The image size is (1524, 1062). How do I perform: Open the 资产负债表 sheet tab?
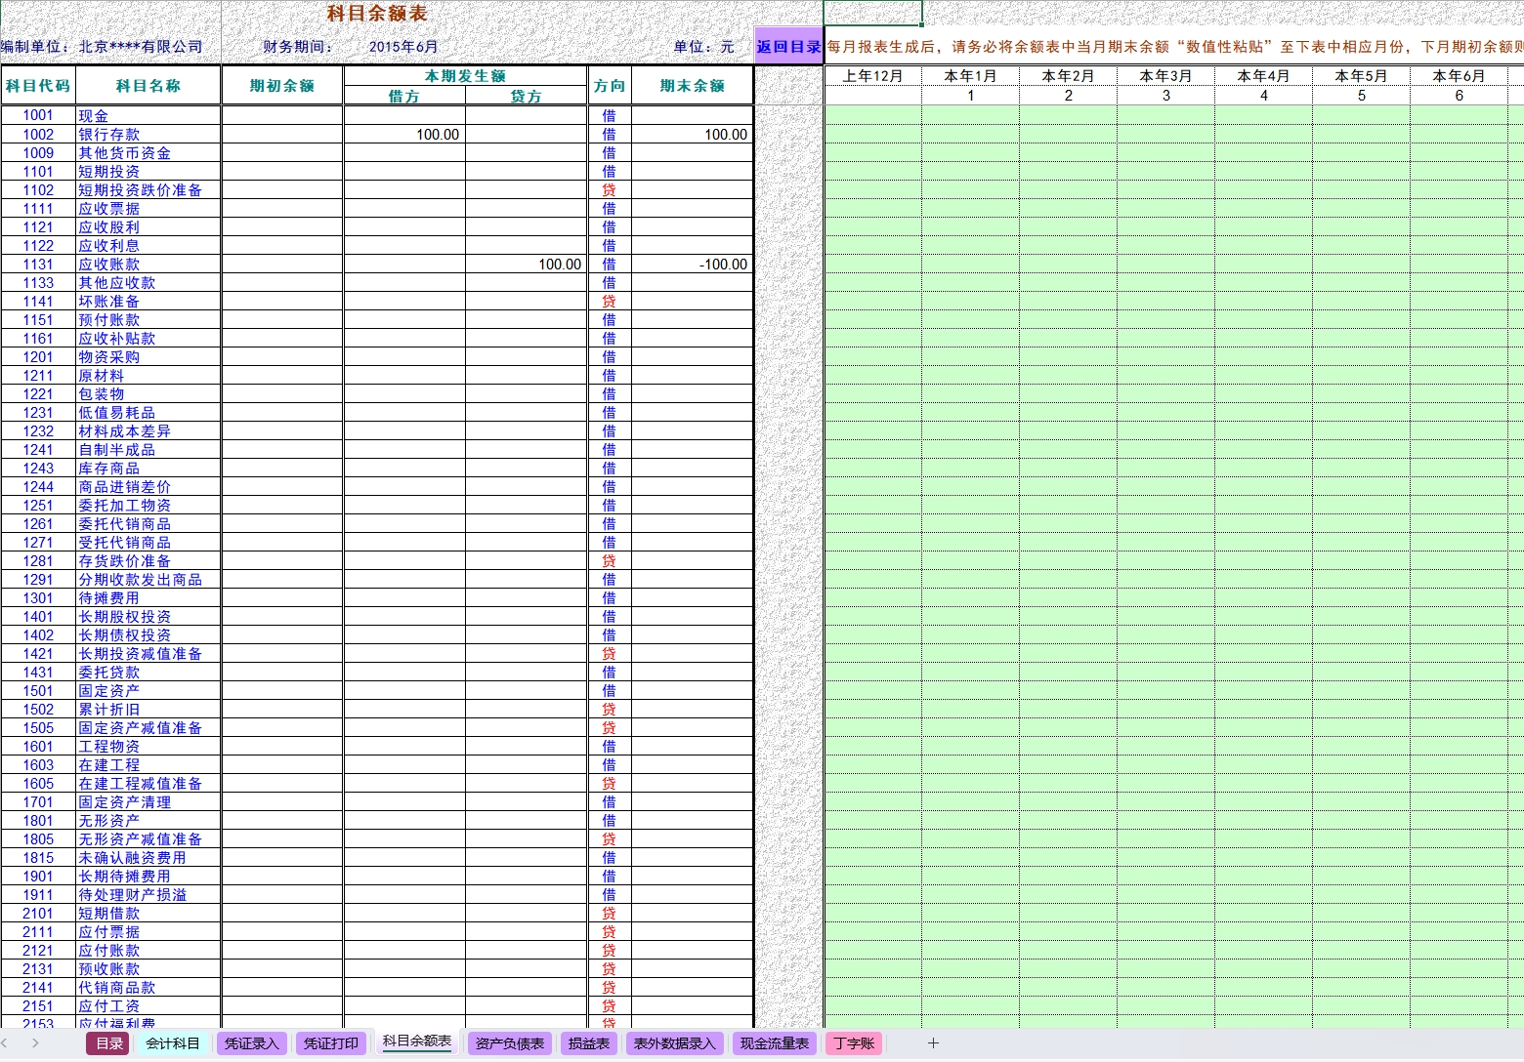(509, 1043)
